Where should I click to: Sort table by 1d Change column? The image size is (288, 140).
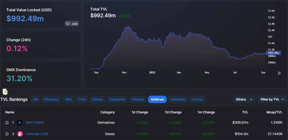[x=140, y=112]
